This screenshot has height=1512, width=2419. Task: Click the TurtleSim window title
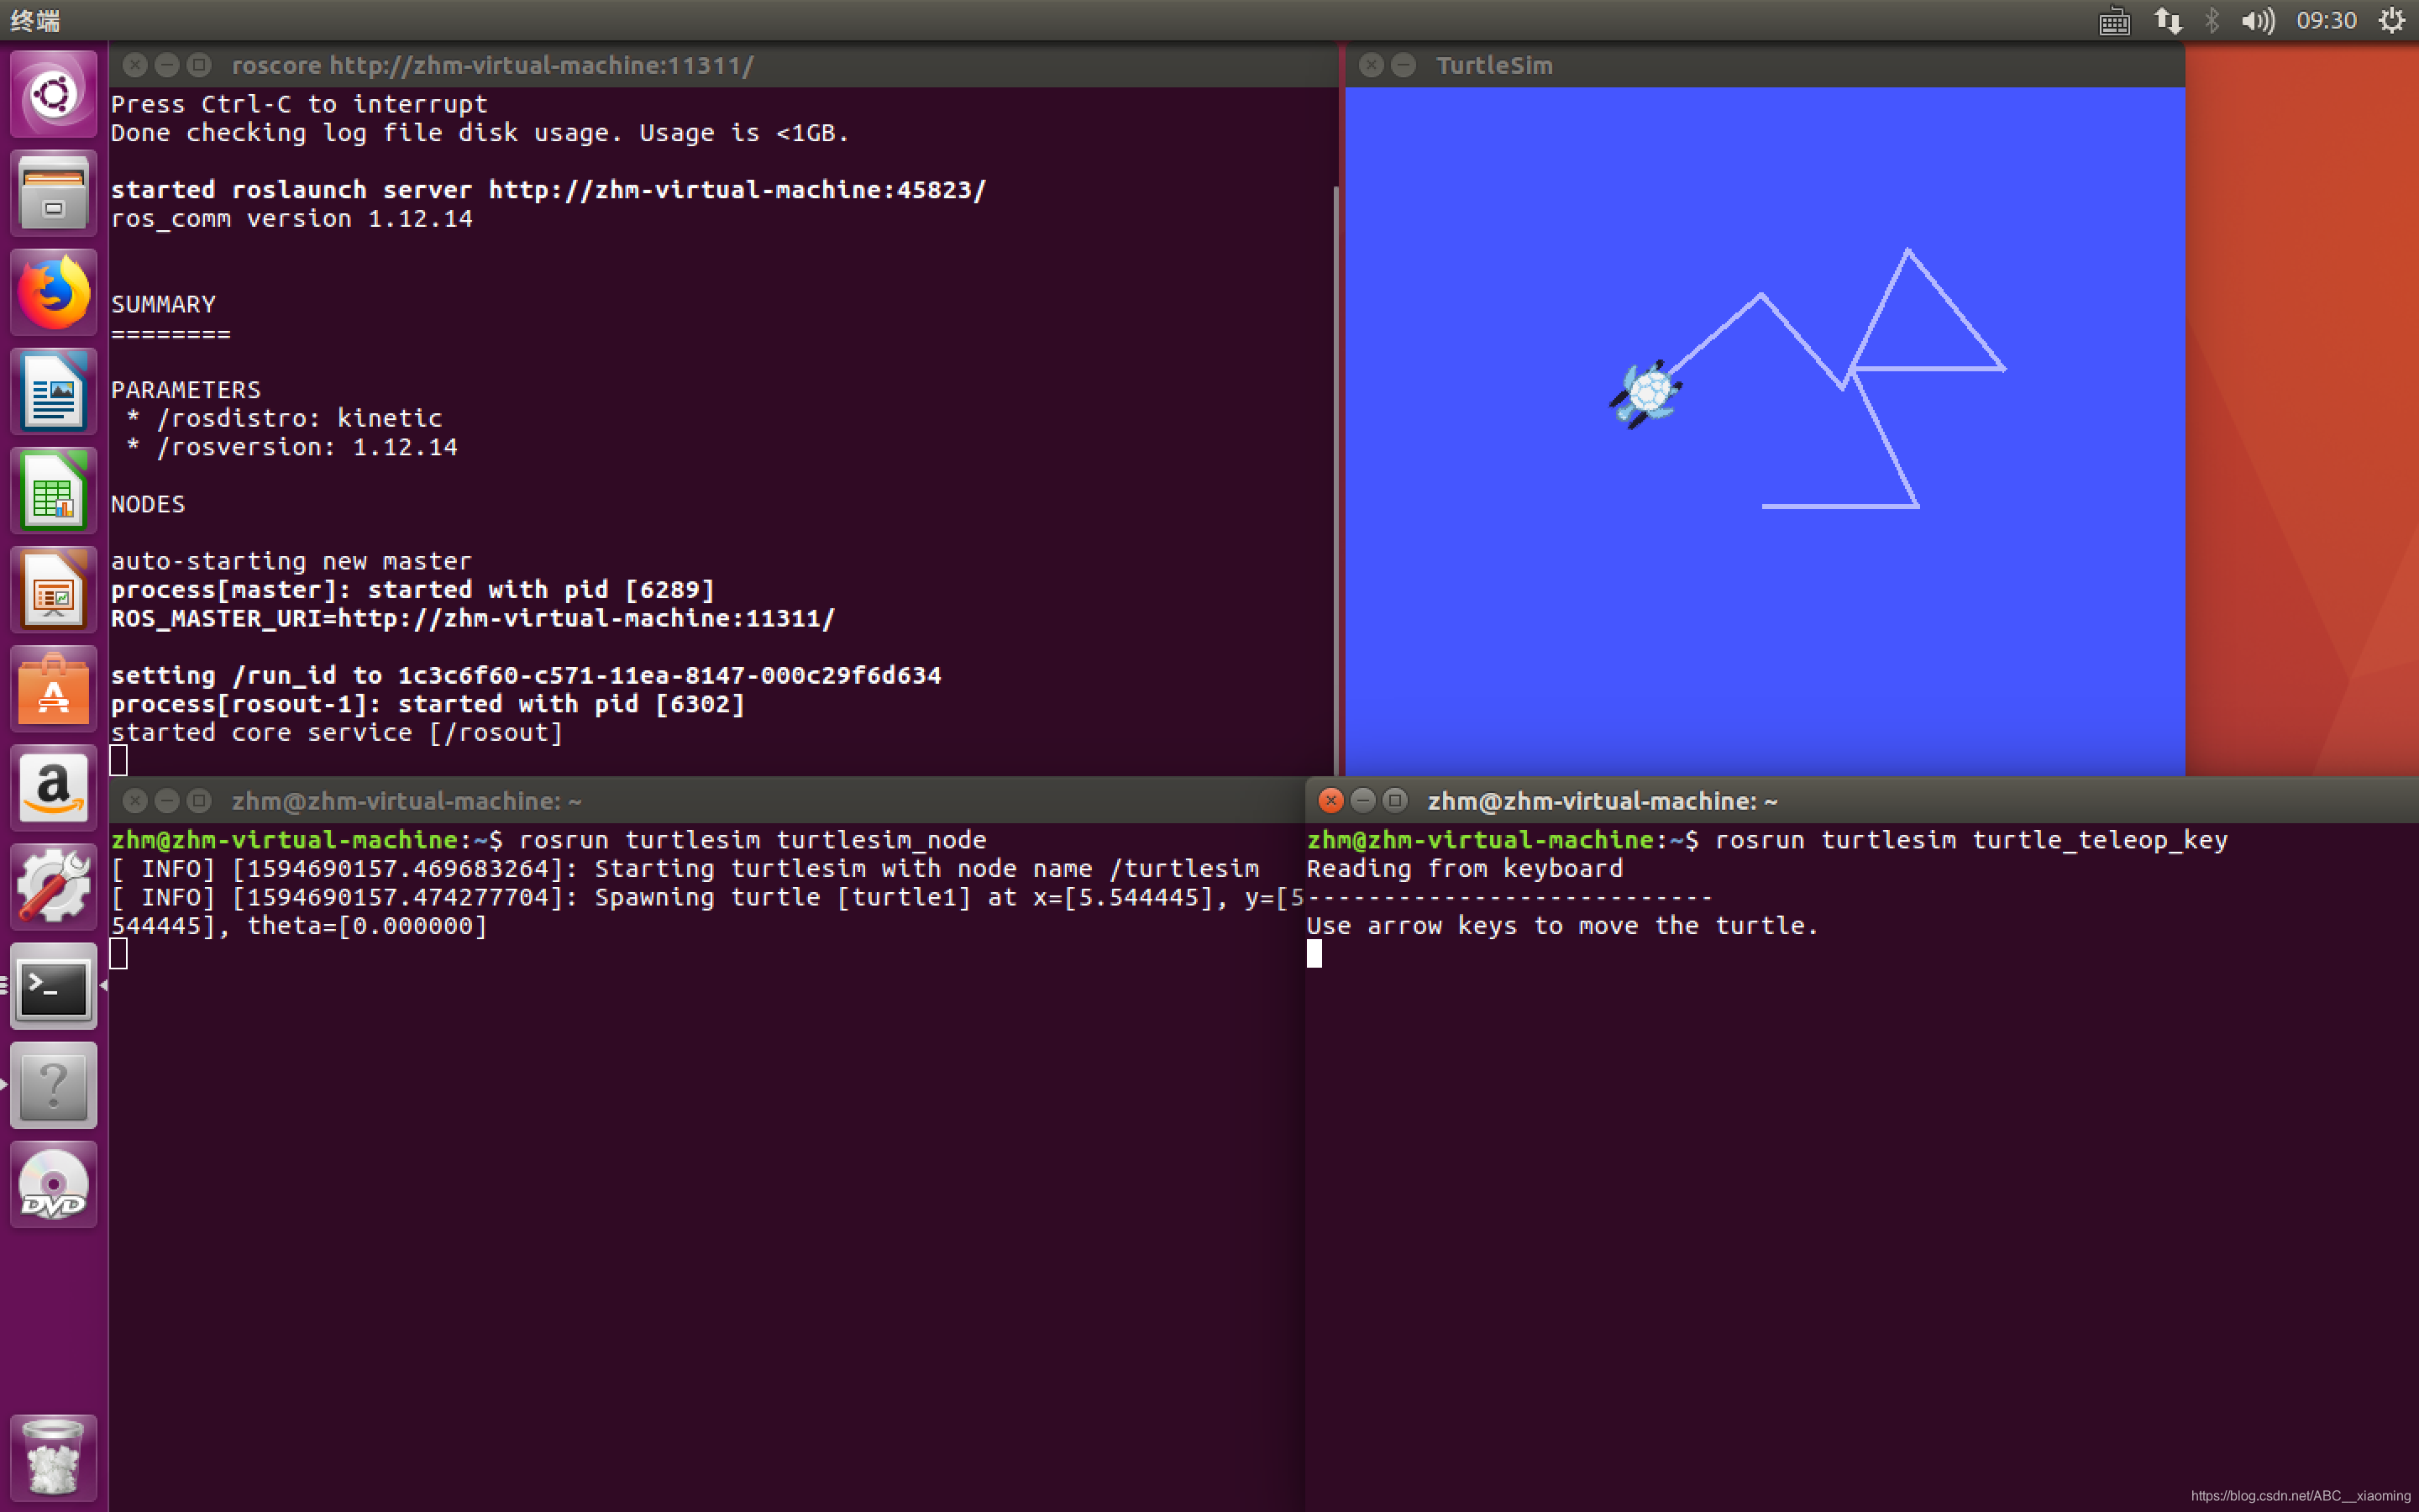1494,65
